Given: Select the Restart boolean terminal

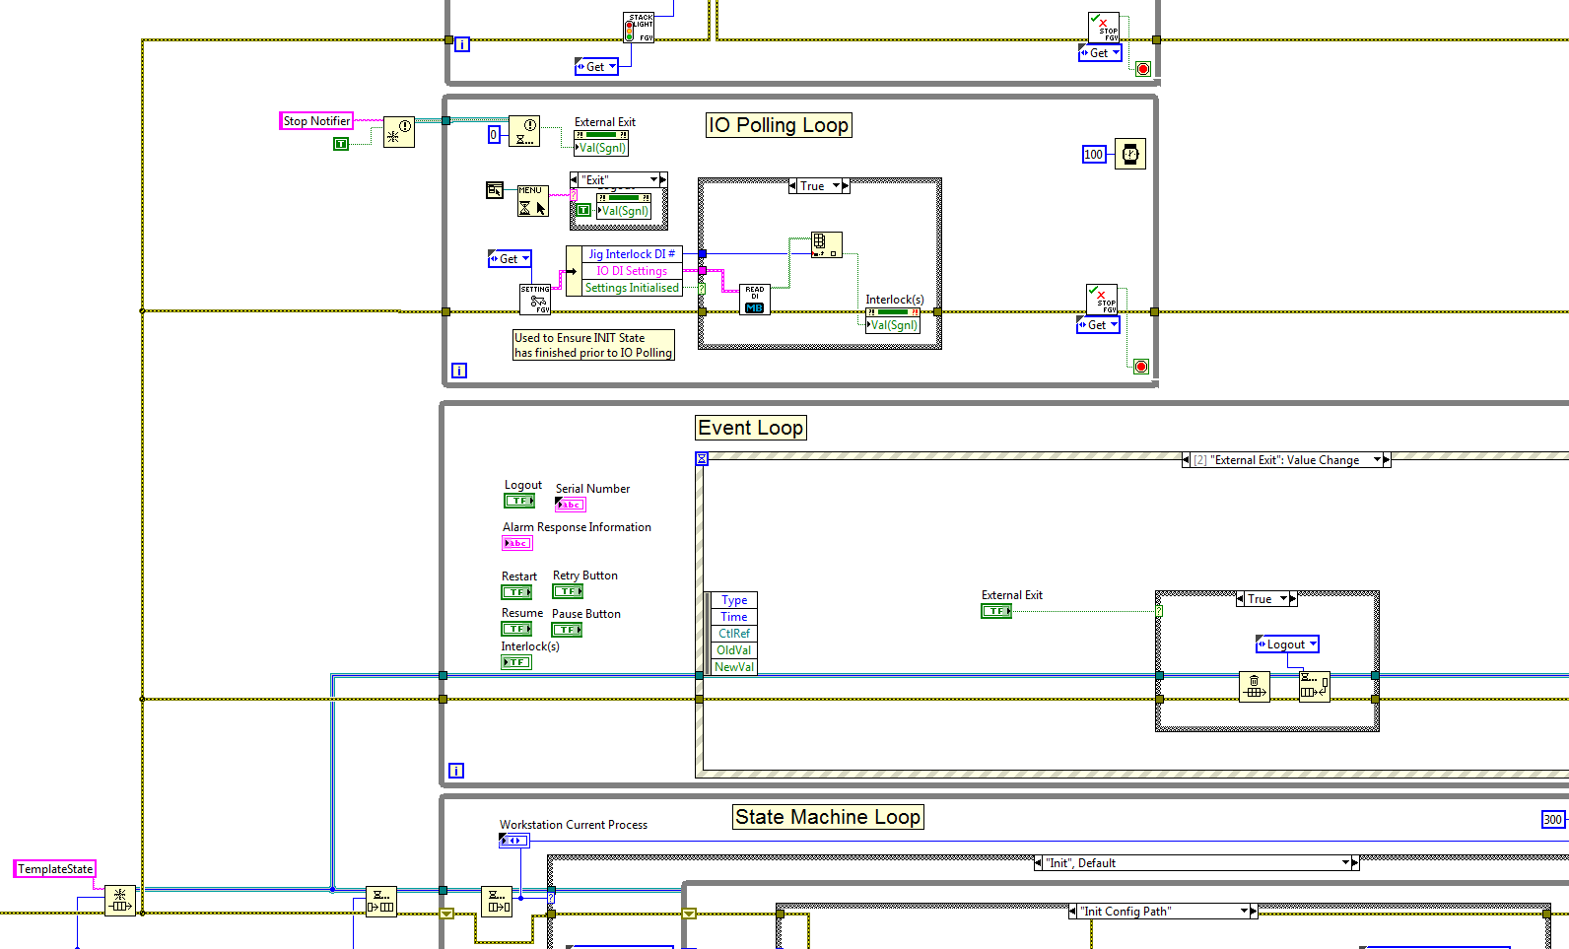Looking at the screenshot, I should (x=516, y=592).
